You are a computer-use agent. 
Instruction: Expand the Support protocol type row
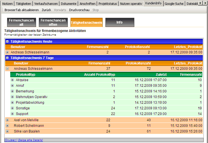[x=12, y=114]
